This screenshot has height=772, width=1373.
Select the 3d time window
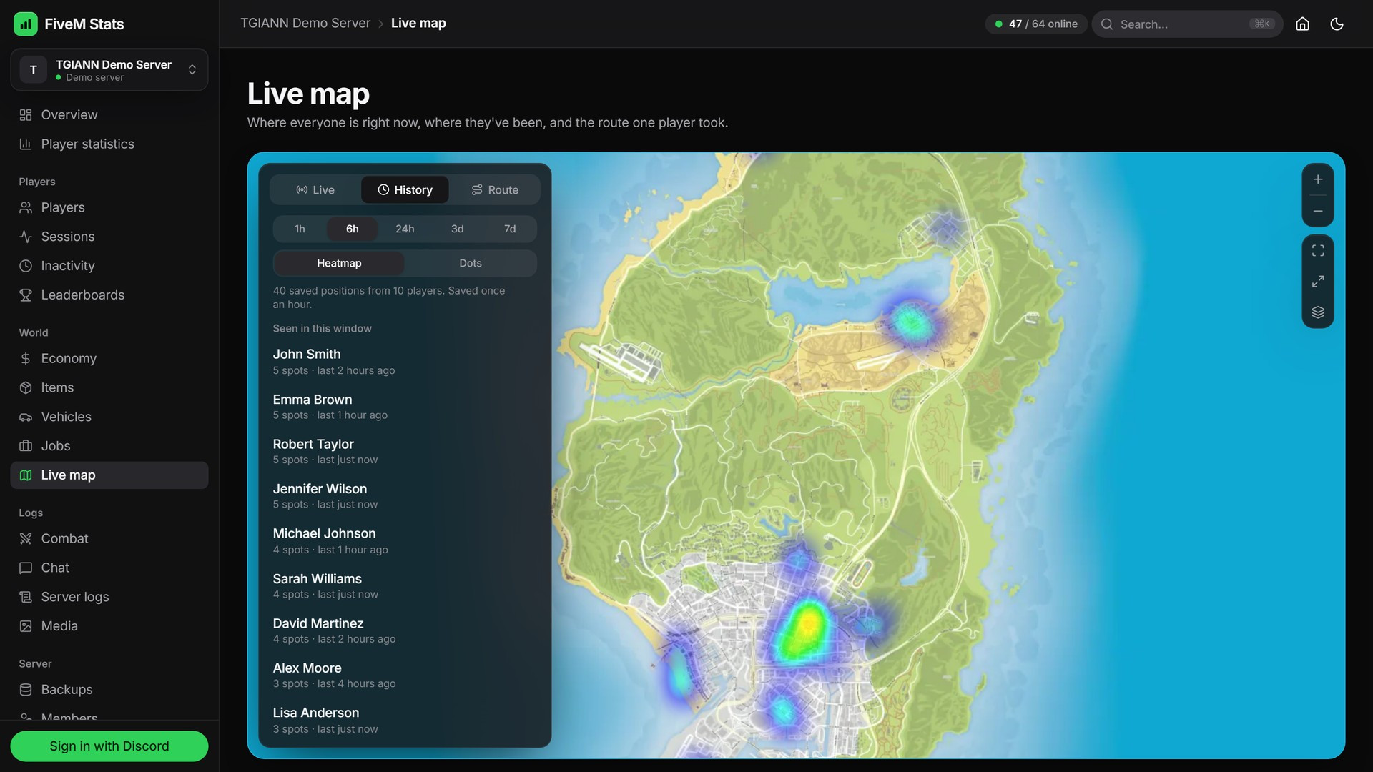[x=457, y=229]
